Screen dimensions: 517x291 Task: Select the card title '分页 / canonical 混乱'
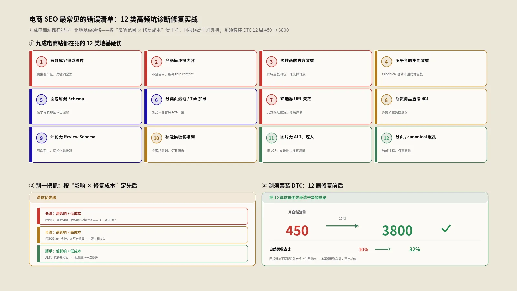(416, 137)
